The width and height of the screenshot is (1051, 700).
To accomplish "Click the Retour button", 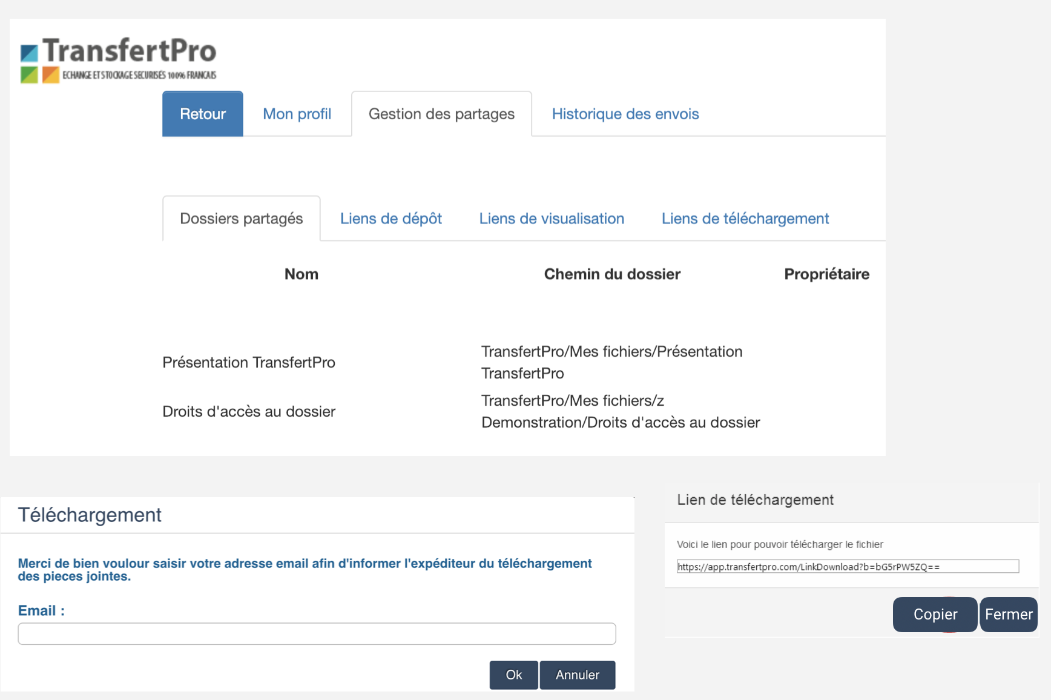I will pyautogui.click(x=203, y=114).
